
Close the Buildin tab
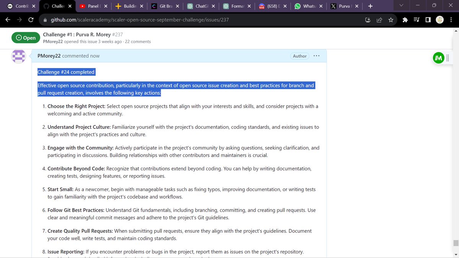(142, 6)
